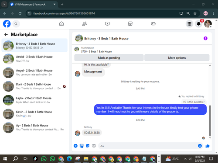Show hidden system tray icons

point(185,159)
